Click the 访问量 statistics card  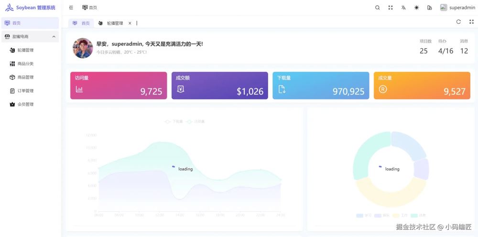[119, 85]
